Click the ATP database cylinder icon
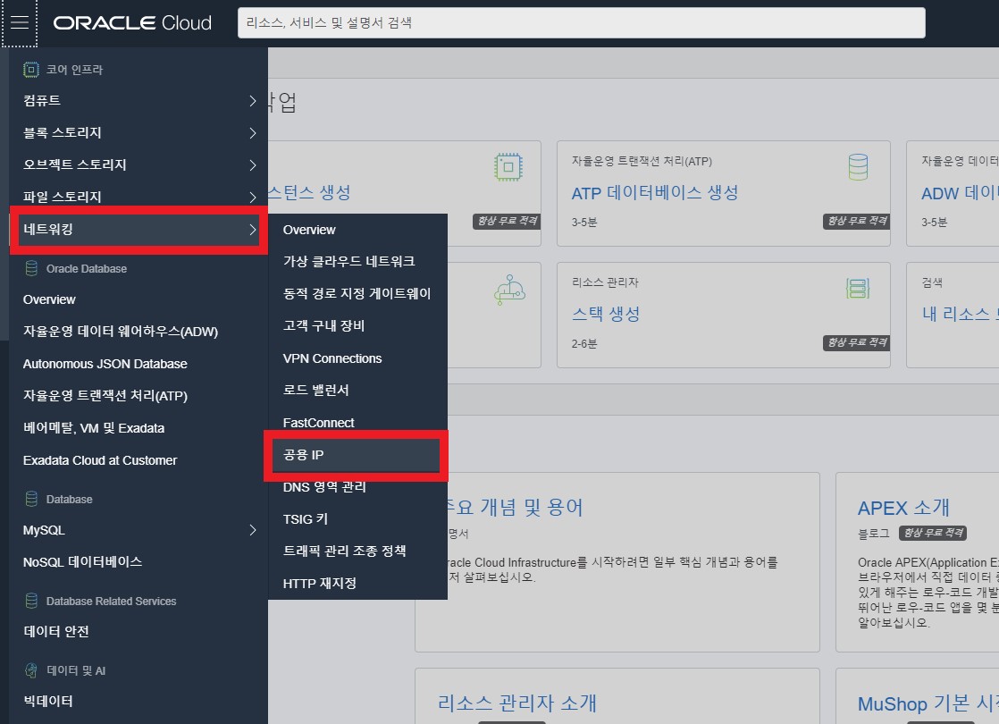 click(858, 167)
